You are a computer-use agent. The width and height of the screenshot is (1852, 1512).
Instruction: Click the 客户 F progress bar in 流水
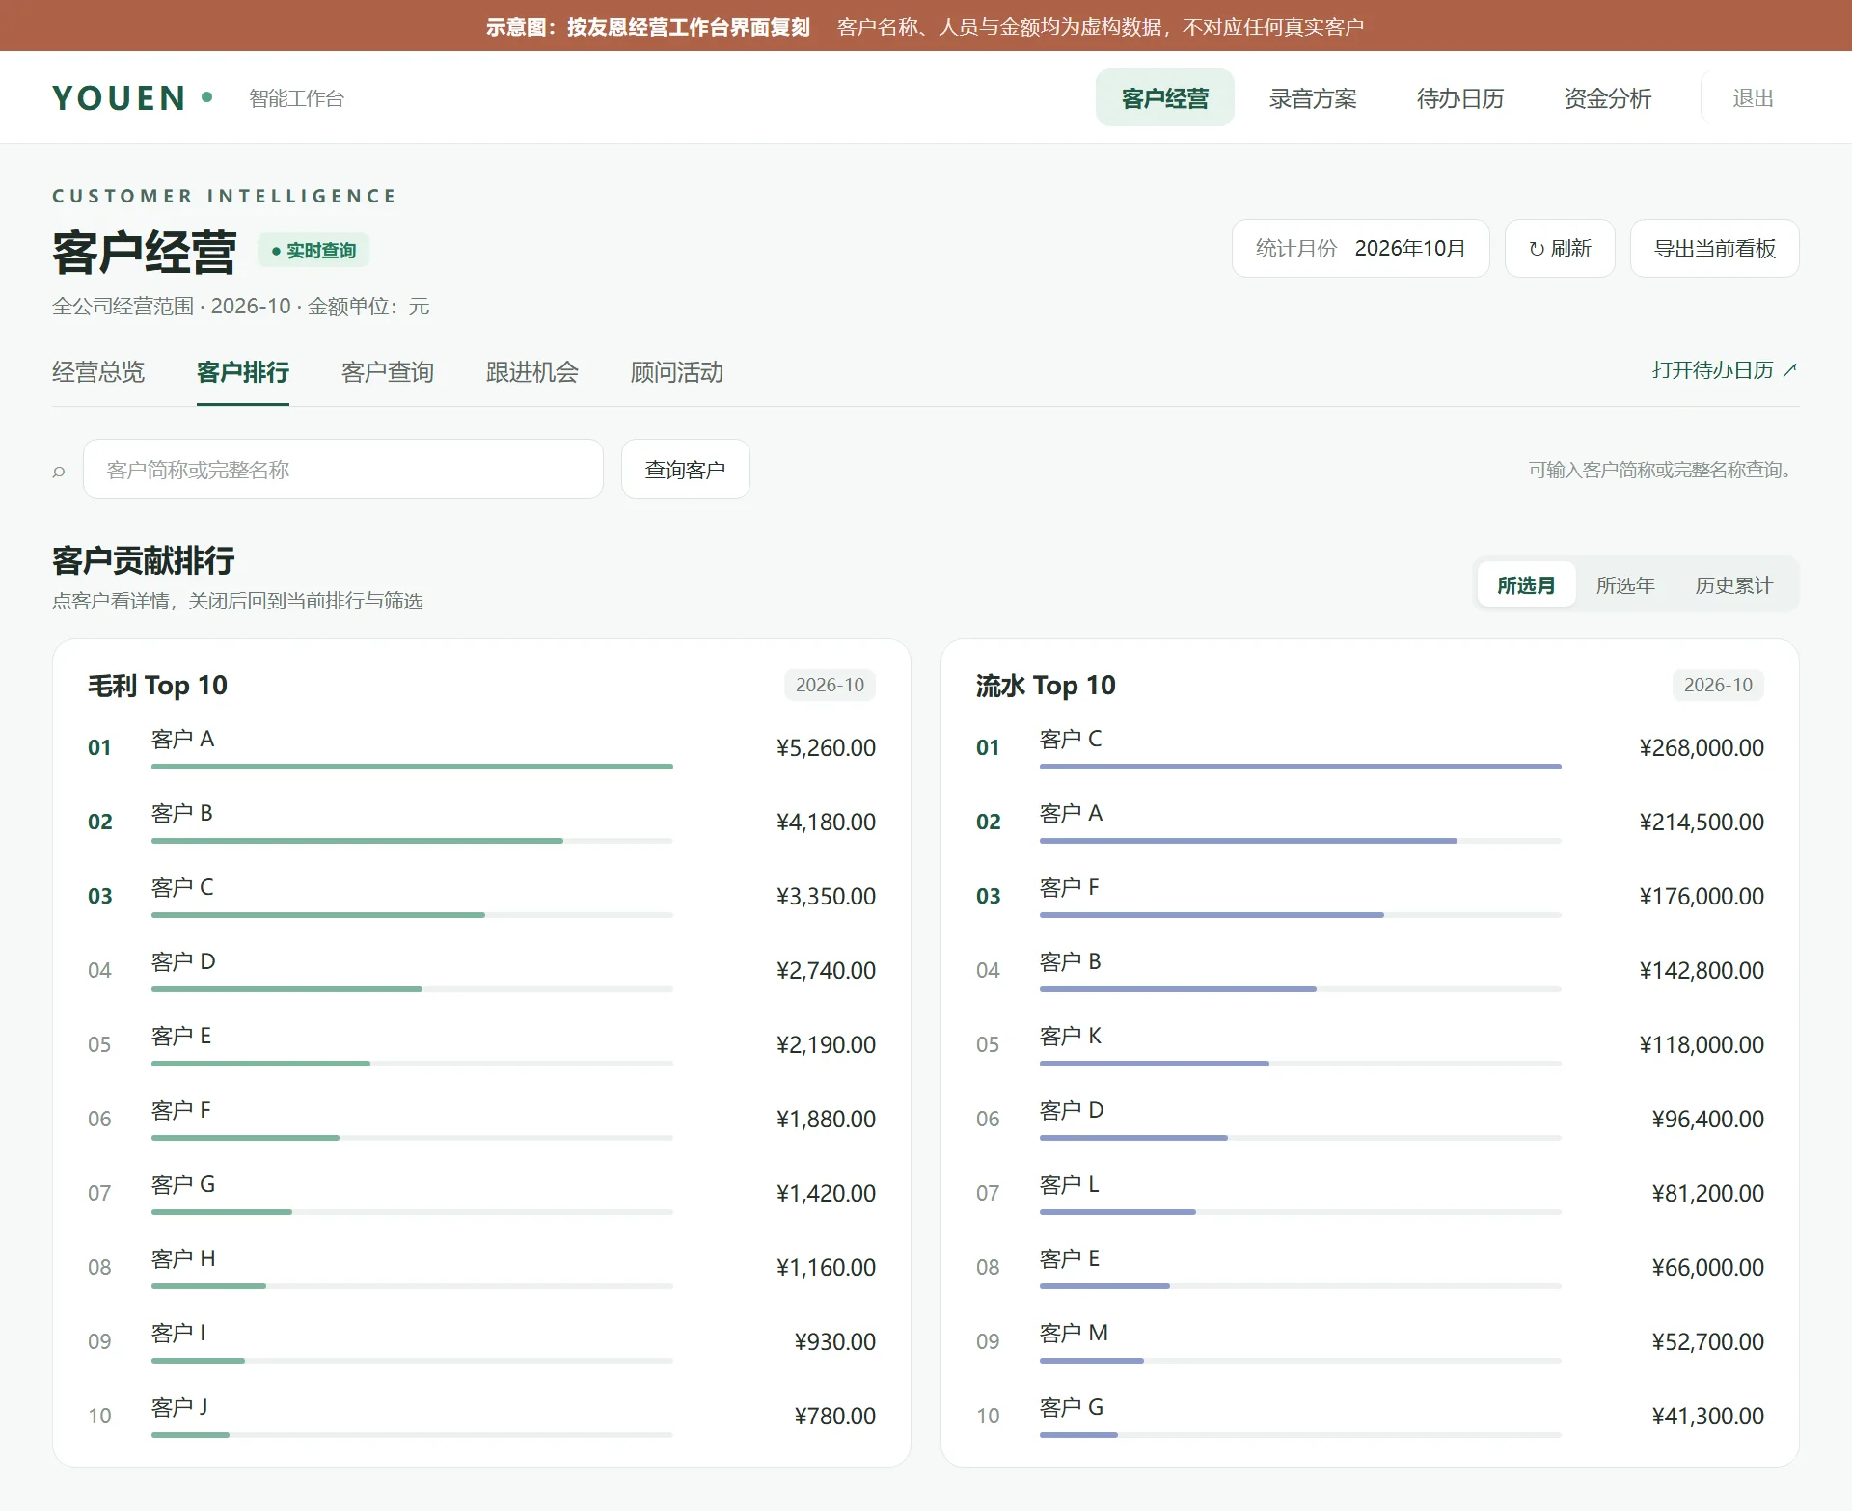click(x=1300, y=915)
